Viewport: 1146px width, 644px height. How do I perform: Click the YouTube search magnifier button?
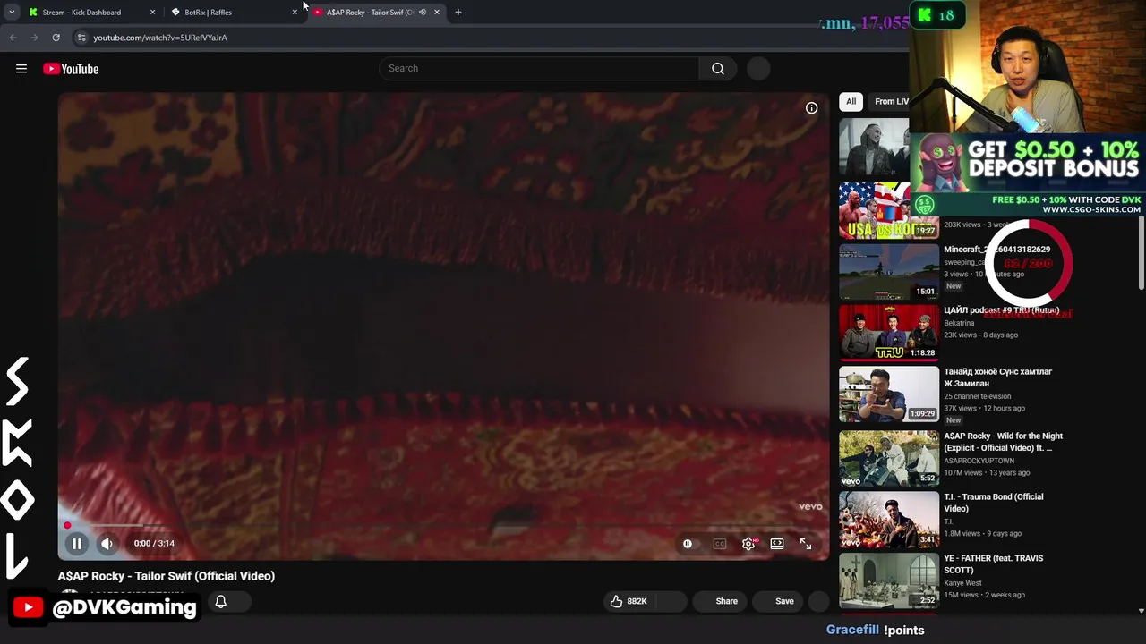(x=718, y=68)
